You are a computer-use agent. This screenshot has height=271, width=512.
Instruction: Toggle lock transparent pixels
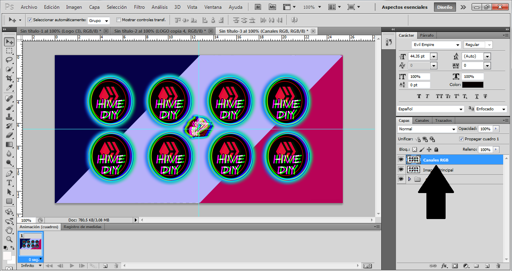pos(414,149)
